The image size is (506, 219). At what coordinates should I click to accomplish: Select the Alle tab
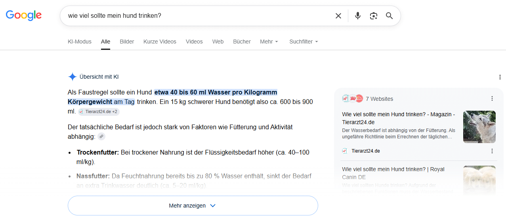tap(105, 42)
